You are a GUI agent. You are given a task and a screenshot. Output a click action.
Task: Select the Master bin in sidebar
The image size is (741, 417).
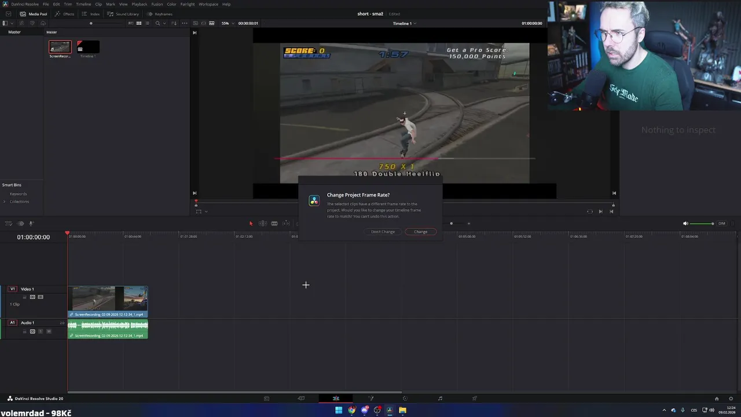coord(14,32)
